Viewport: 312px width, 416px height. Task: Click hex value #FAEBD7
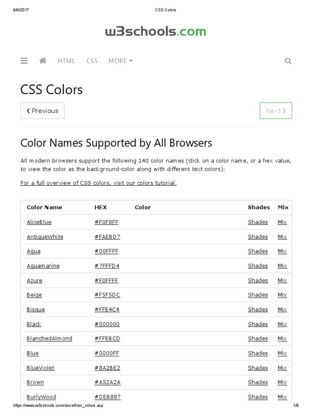[107, 237]
